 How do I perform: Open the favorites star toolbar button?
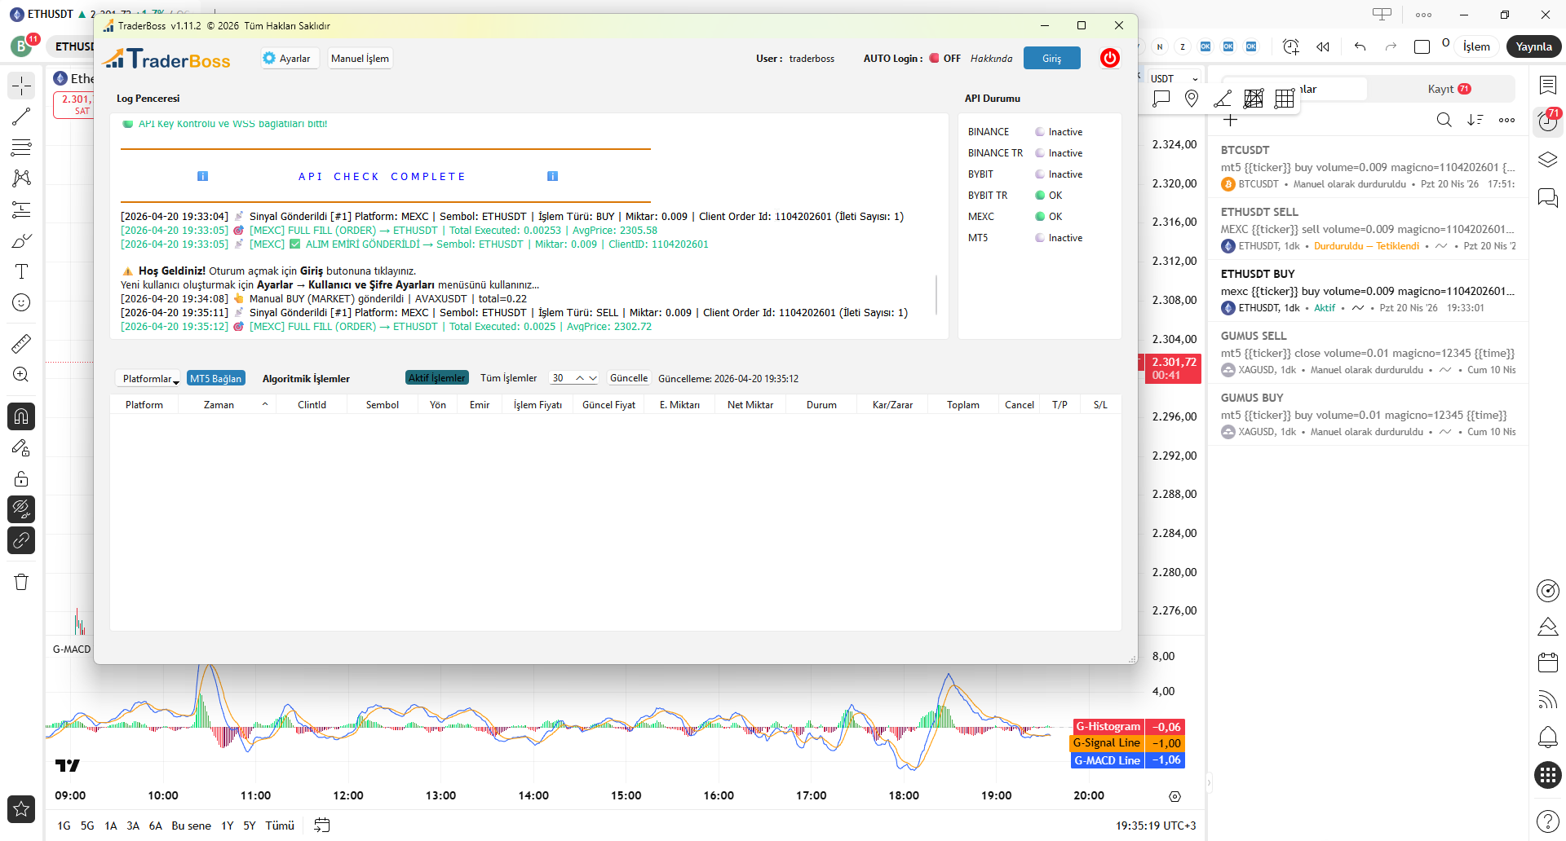pyautogui.click(x=21, y=808)
